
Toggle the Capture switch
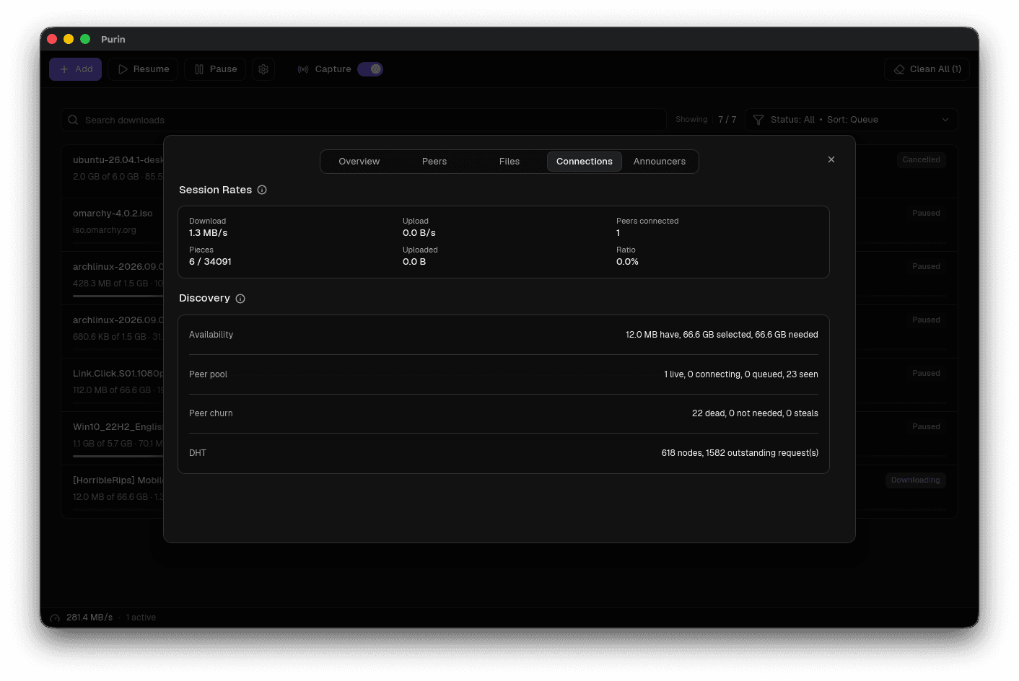[x=370, y=69]
